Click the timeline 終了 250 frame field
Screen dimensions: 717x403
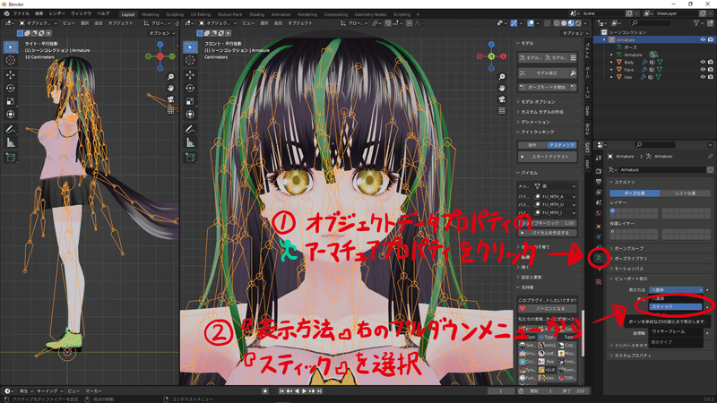574,391
